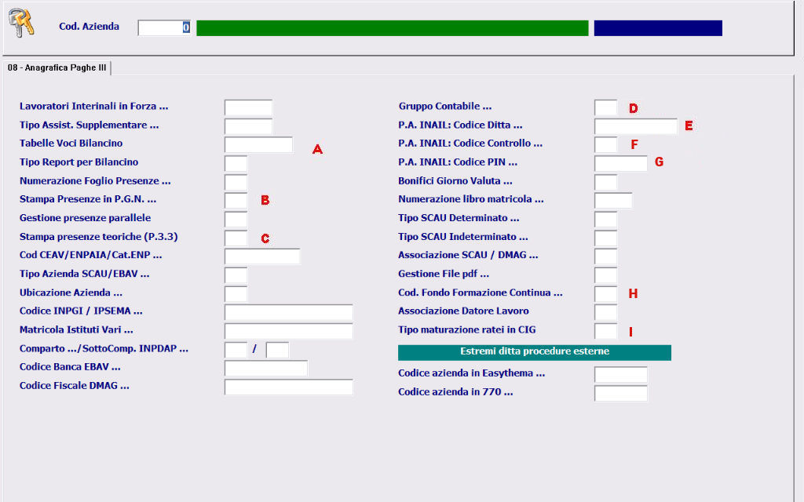
Task: Click the Numerazione libro matricola field
Action: click(612, 201)
